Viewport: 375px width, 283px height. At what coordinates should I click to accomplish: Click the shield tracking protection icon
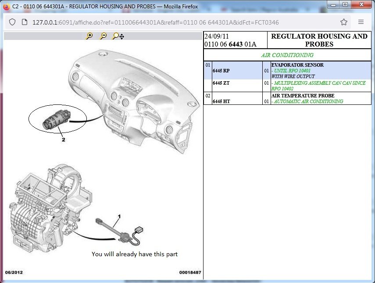tap(12, 22)
